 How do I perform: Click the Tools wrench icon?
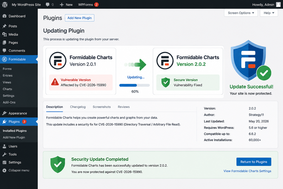(4, 154)
